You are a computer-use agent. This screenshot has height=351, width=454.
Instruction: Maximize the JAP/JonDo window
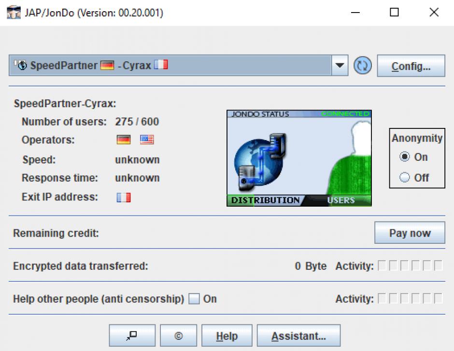pyautogui.click(x=394, y=13)
